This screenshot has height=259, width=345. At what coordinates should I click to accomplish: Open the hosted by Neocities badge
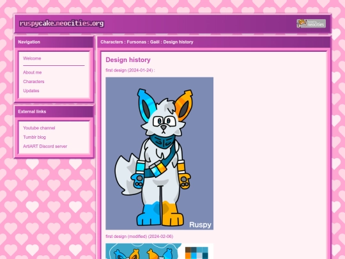311,24
